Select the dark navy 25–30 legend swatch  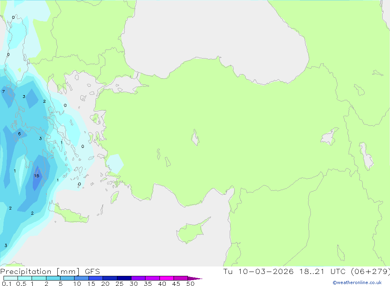click(124, 278)
